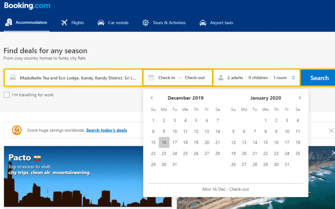Open the Accommodation tab
335x209 pixels.
point(26,23)
